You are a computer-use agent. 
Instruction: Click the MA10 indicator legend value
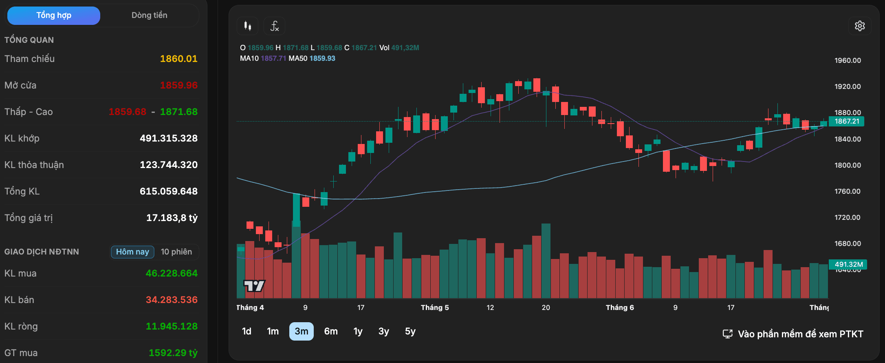(273, 58)
